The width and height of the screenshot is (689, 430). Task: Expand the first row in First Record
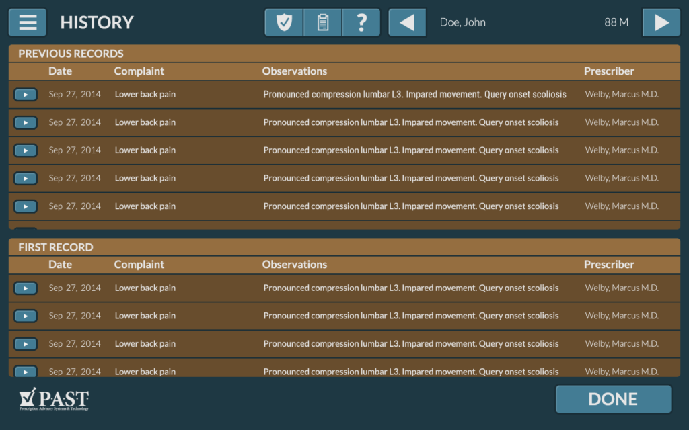[x=26, y=288]
